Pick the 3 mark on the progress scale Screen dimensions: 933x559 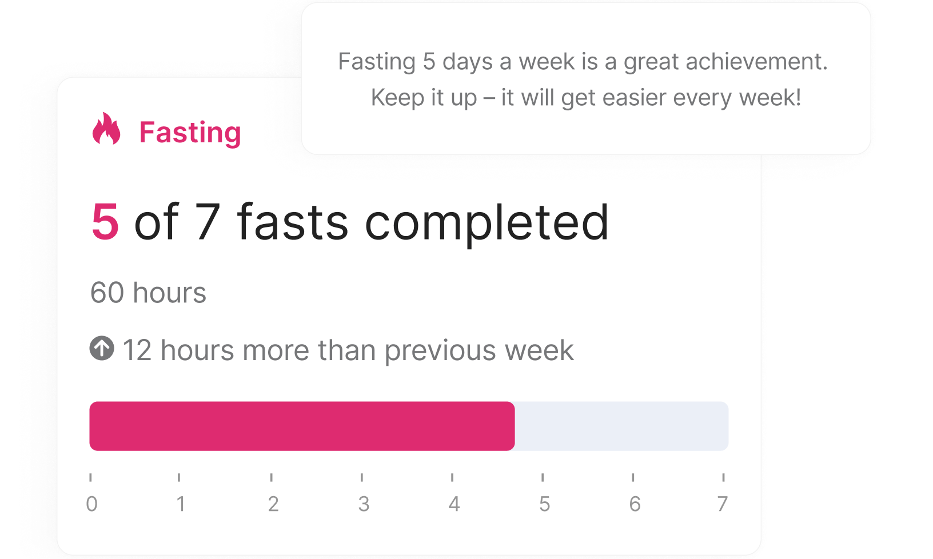(x=364, y=504)
